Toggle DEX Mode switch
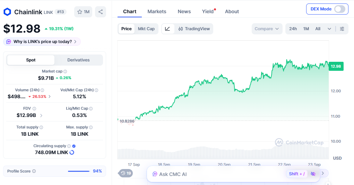This screenshot has height=185, width=354. [x=340, y=9]
